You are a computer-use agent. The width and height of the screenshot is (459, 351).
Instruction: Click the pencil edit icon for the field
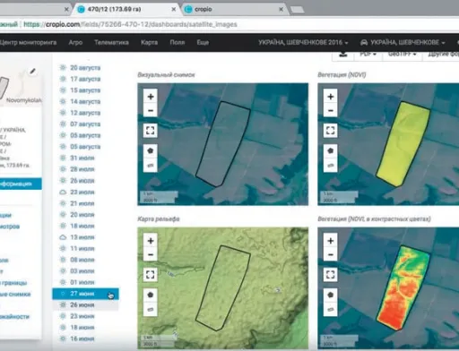coord(32,71)
